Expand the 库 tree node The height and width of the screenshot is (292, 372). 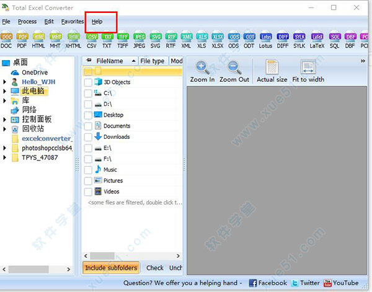click(x=4, y=100)
